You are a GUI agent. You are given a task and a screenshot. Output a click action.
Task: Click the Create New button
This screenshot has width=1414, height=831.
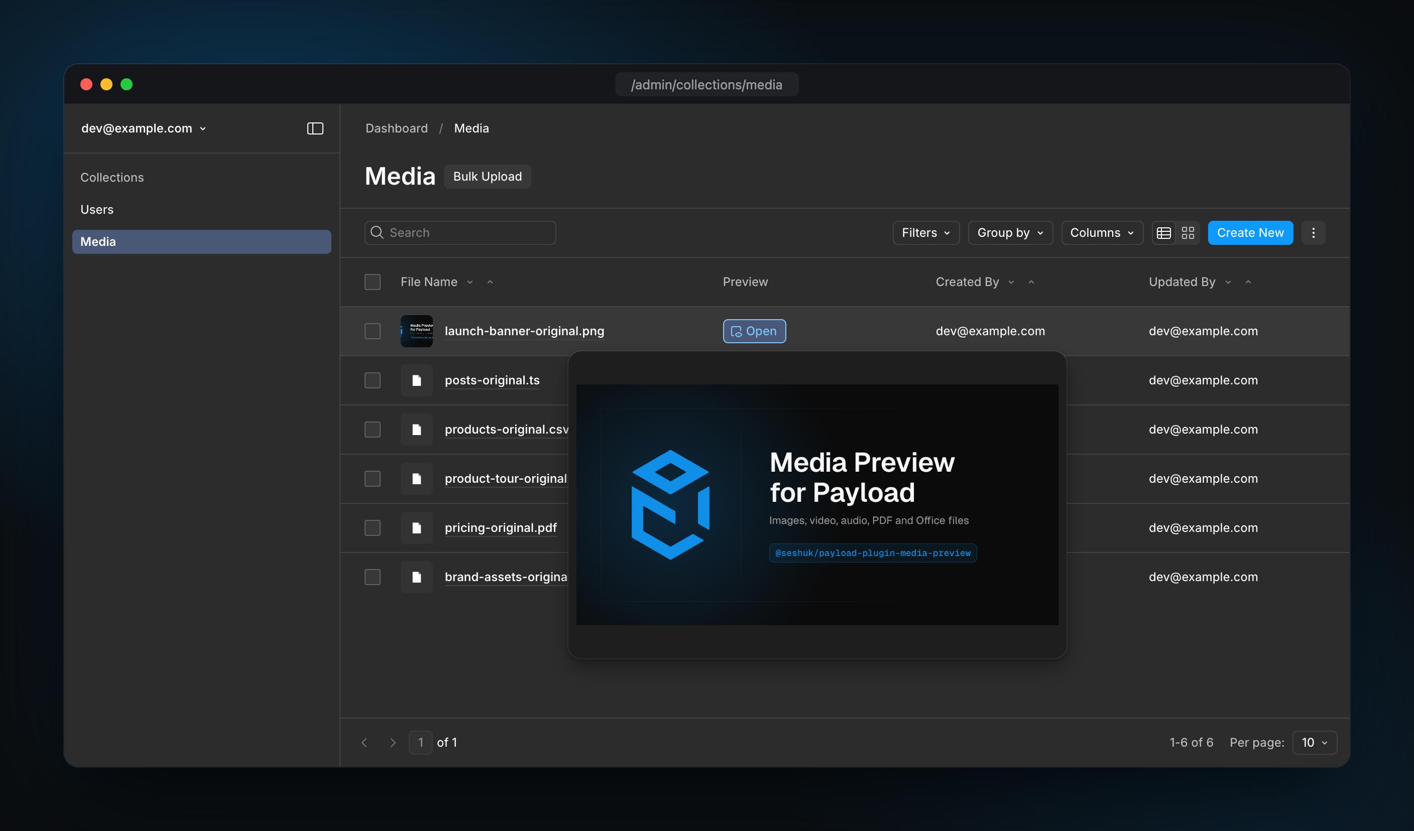[1250, 233]
